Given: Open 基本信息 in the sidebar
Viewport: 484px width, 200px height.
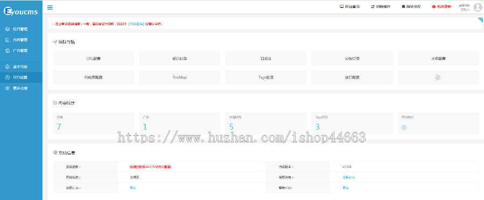Looking at the screenshot, I should tap(22, 67).
